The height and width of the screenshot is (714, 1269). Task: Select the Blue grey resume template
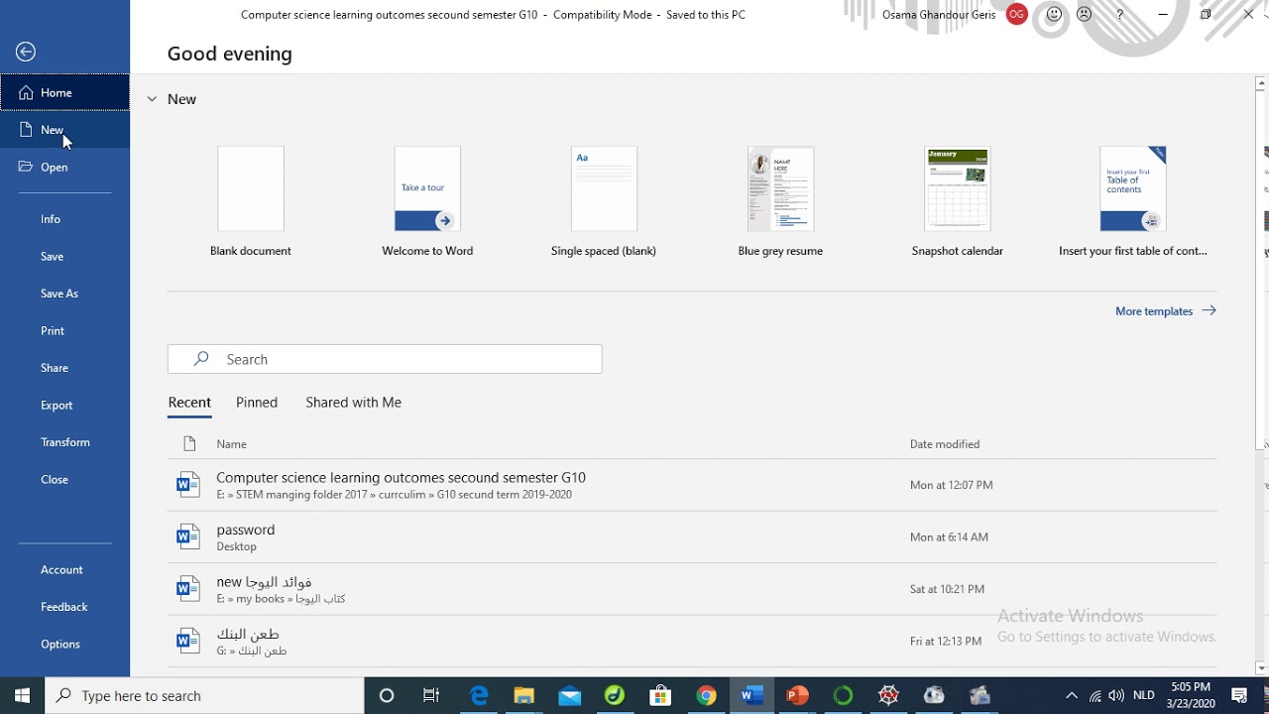780,201
